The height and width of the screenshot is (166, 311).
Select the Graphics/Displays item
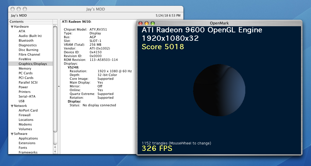(x=33, y=64)
